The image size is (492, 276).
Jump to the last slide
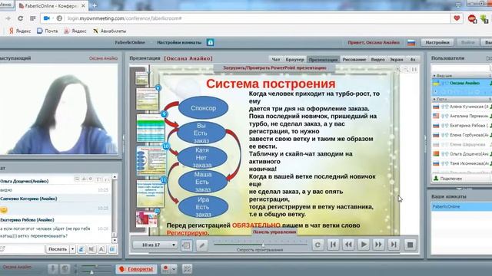(394, 245)
